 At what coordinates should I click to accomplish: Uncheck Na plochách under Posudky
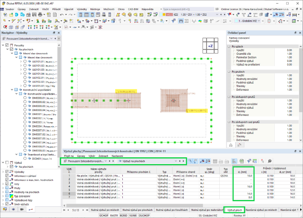point(12,49)
